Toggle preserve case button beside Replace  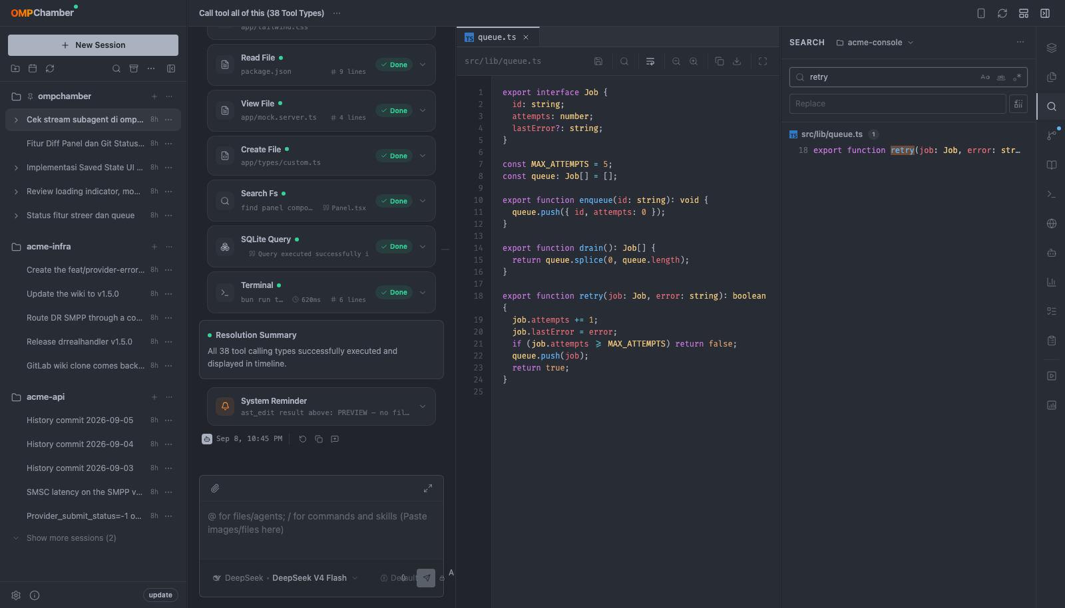(x=1018, y=104)
